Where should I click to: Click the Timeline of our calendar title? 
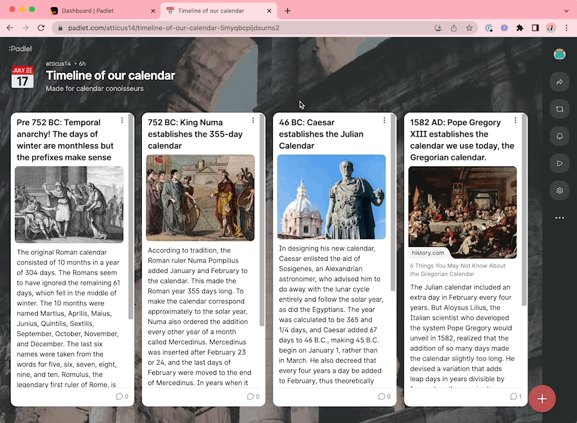point(111,75)
